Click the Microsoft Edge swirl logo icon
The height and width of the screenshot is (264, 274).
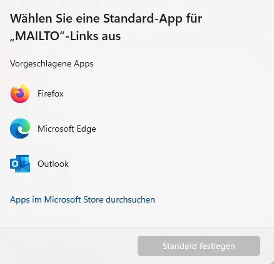pyautogui.click(x=20, y=129)
